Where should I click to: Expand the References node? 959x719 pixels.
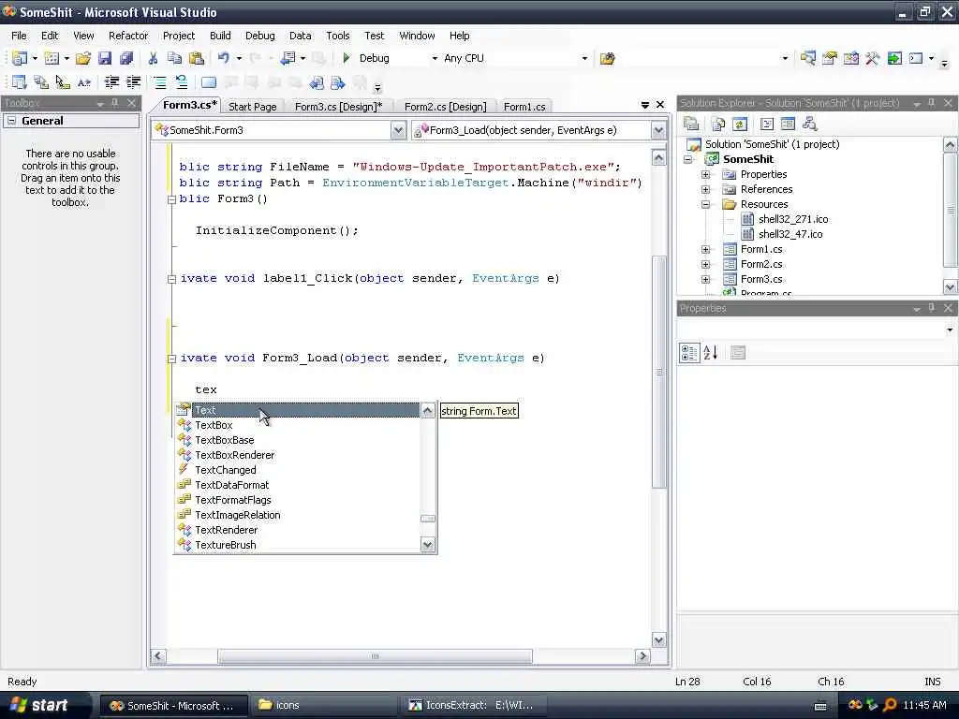[706, 189]
